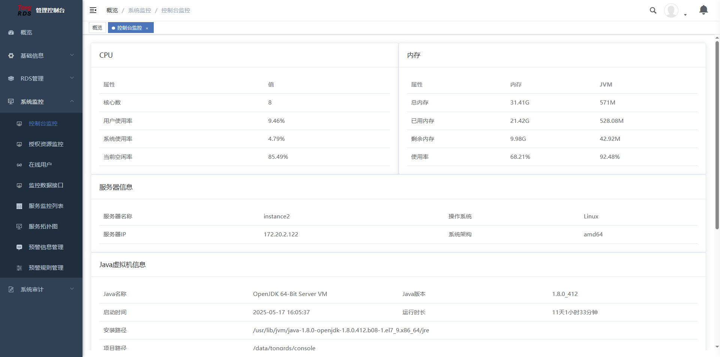Select the Java version 1.8.0_412

coord(565,294)
